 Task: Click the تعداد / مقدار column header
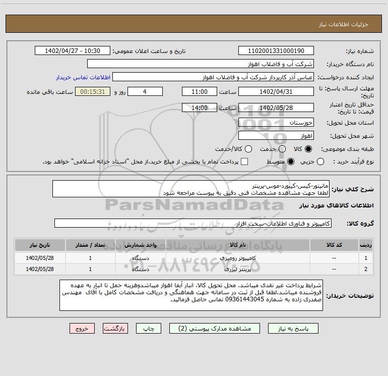point(90,245)
